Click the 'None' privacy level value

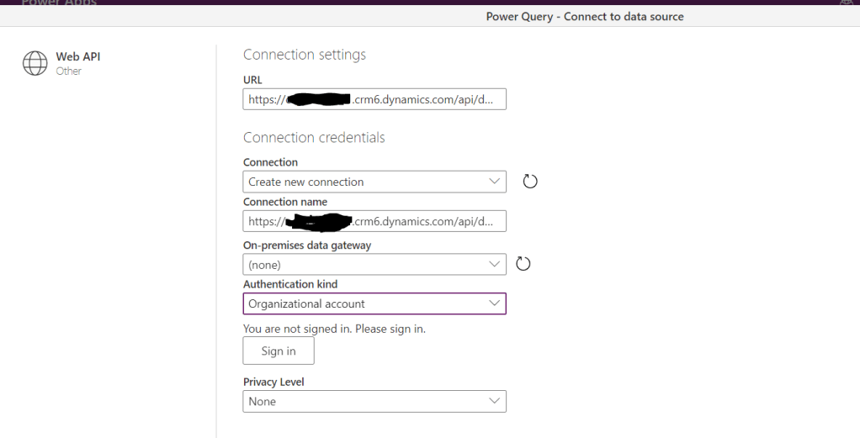(263, 402)
